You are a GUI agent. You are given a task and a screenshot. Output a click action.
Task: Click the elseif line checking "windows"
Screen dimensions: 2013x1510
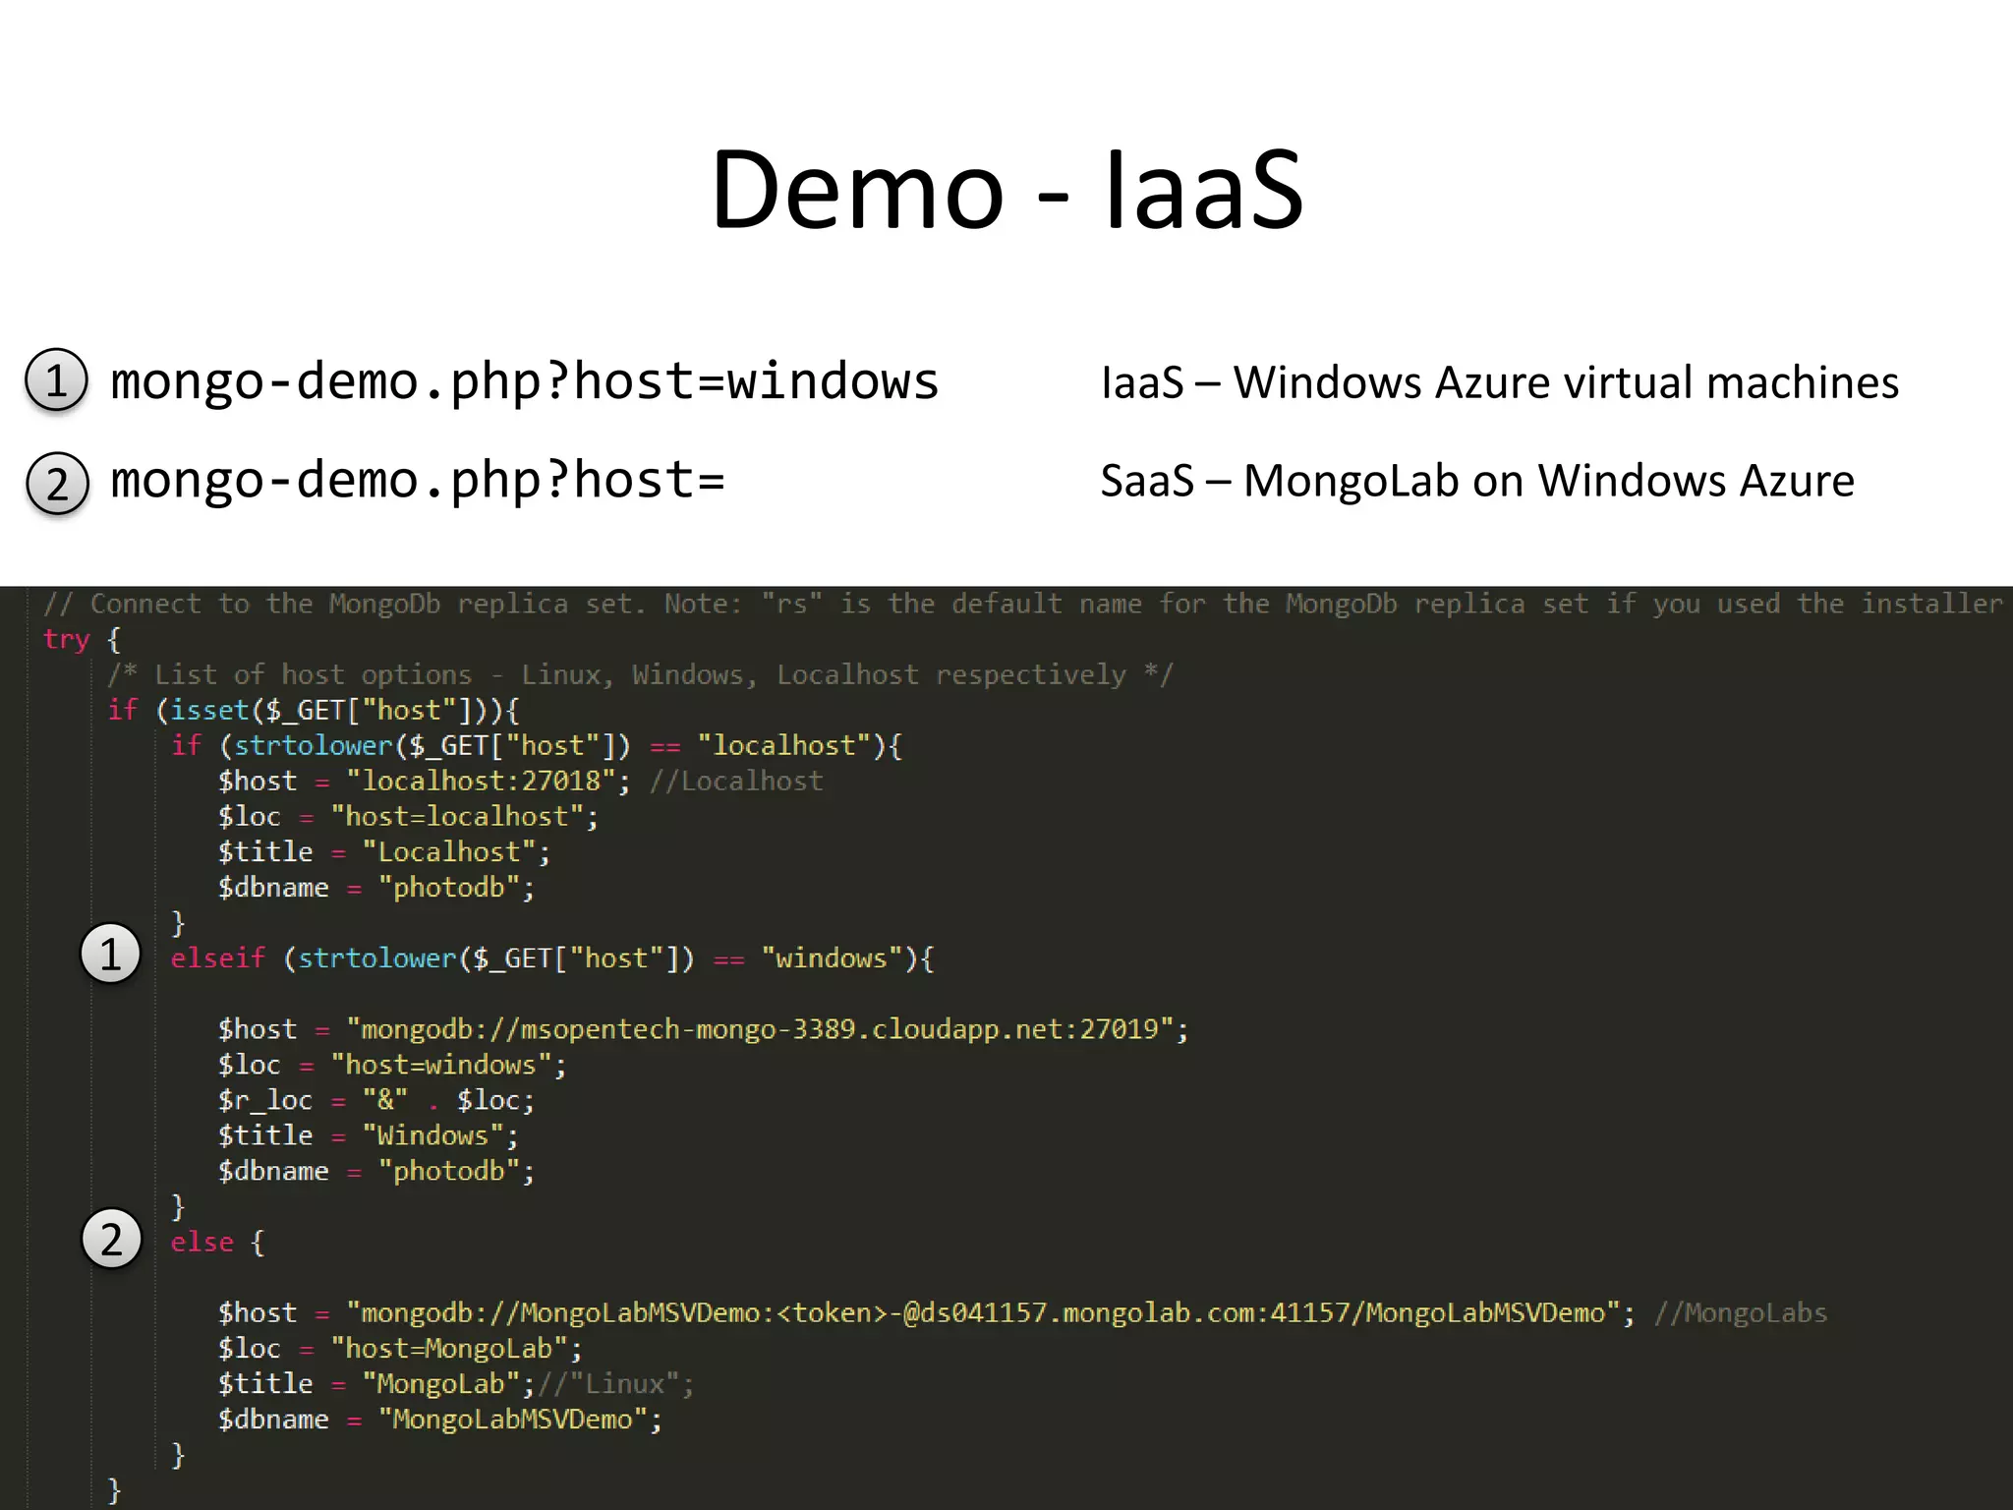552,958
